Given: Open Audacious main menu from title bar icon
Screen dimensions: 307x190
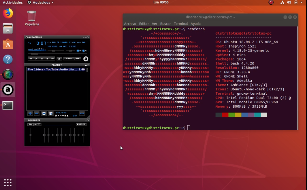Looking at the screenshot, I should click(27, 37).
